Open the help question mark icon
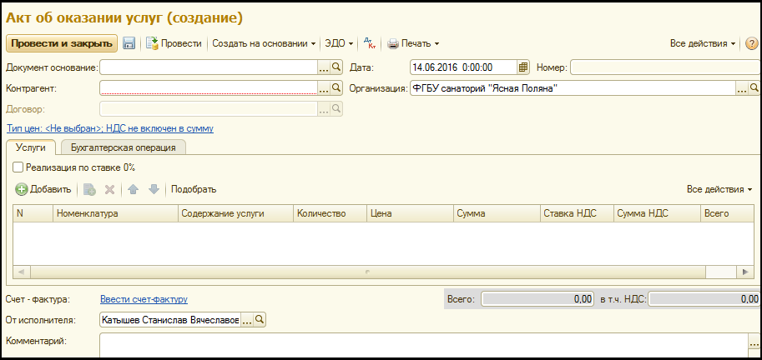762x360 pixels. [751, 43]
